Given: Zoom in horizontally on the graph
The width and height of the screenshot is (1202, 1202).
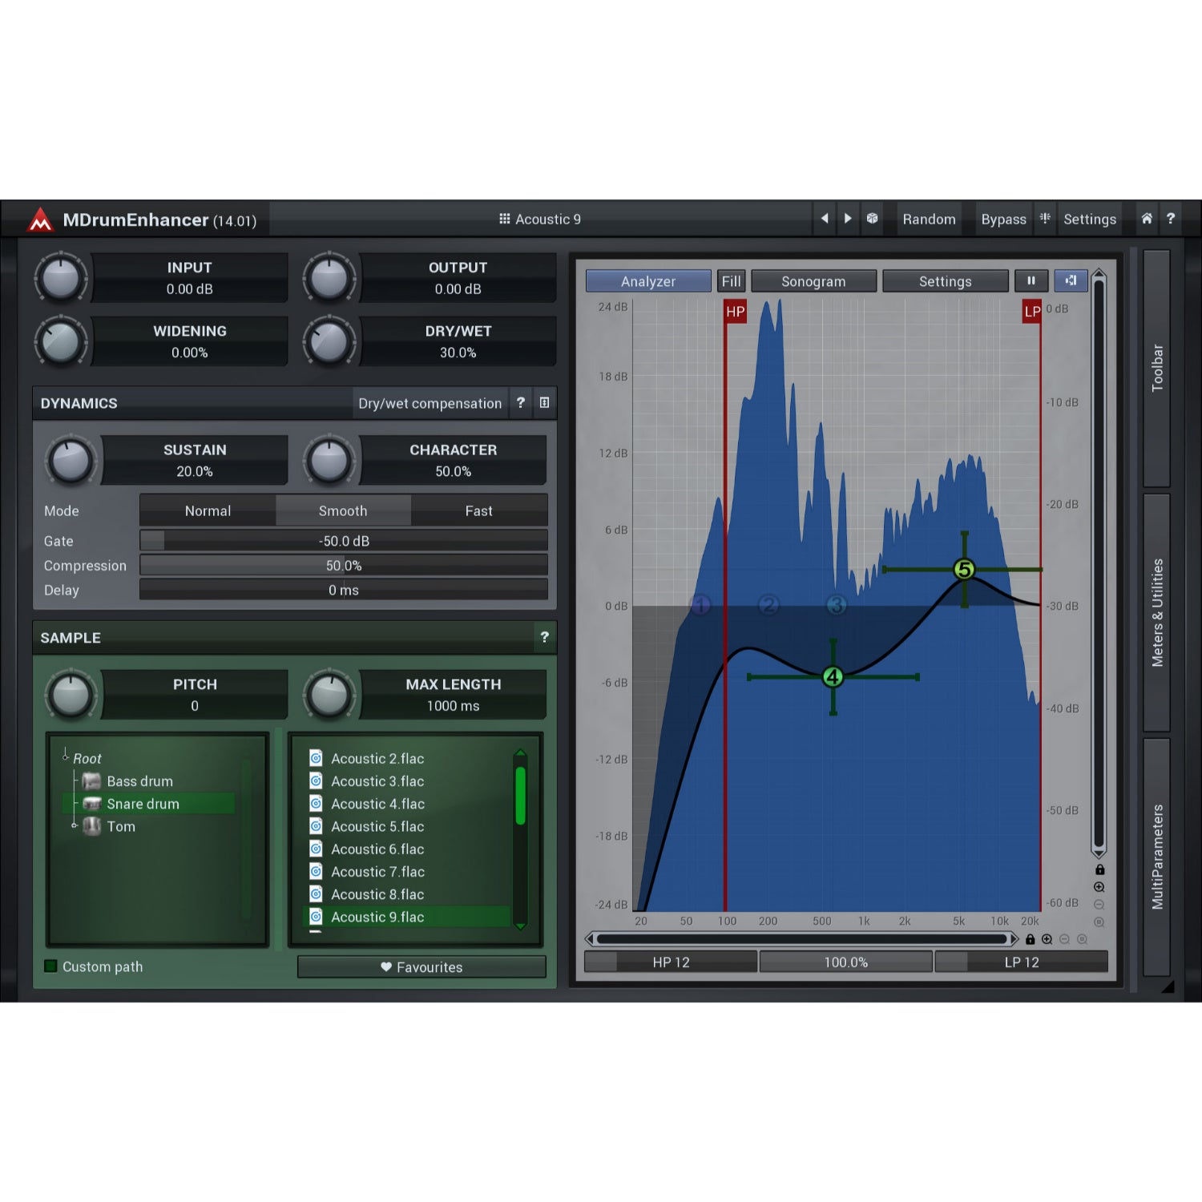Looking at the screenshot, I should pos(1047,939).
